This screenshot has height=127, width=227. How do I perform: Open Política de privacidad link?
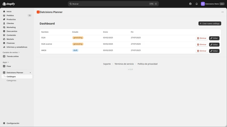pyautogui.click(x=148, y=64)
